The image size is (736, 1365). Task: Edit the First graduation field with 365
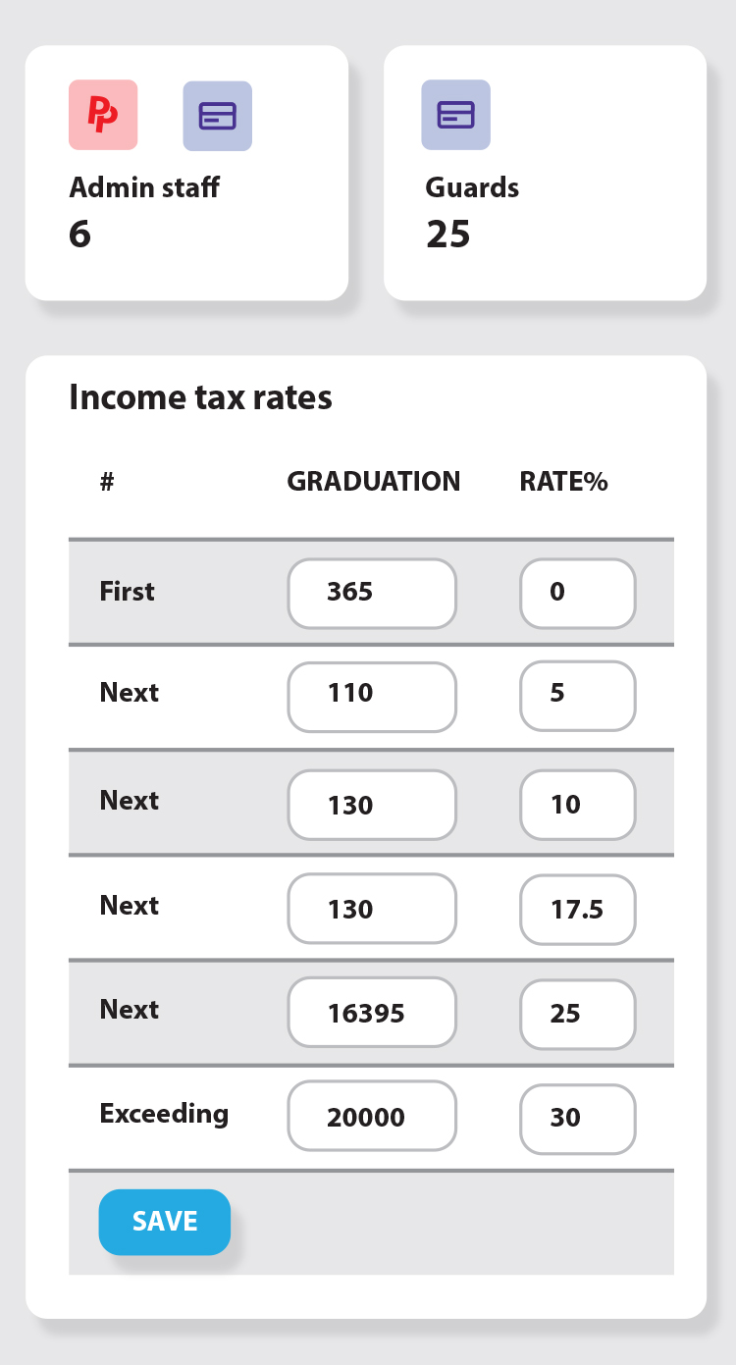[372, 593]
